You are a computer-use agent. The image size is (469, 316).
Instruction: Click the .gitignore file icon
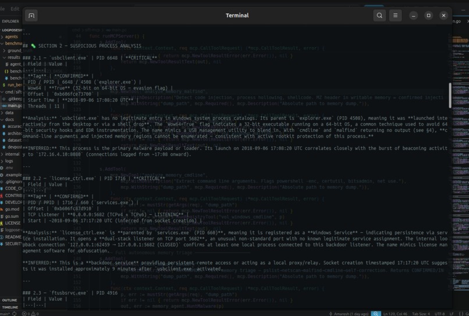2,182
